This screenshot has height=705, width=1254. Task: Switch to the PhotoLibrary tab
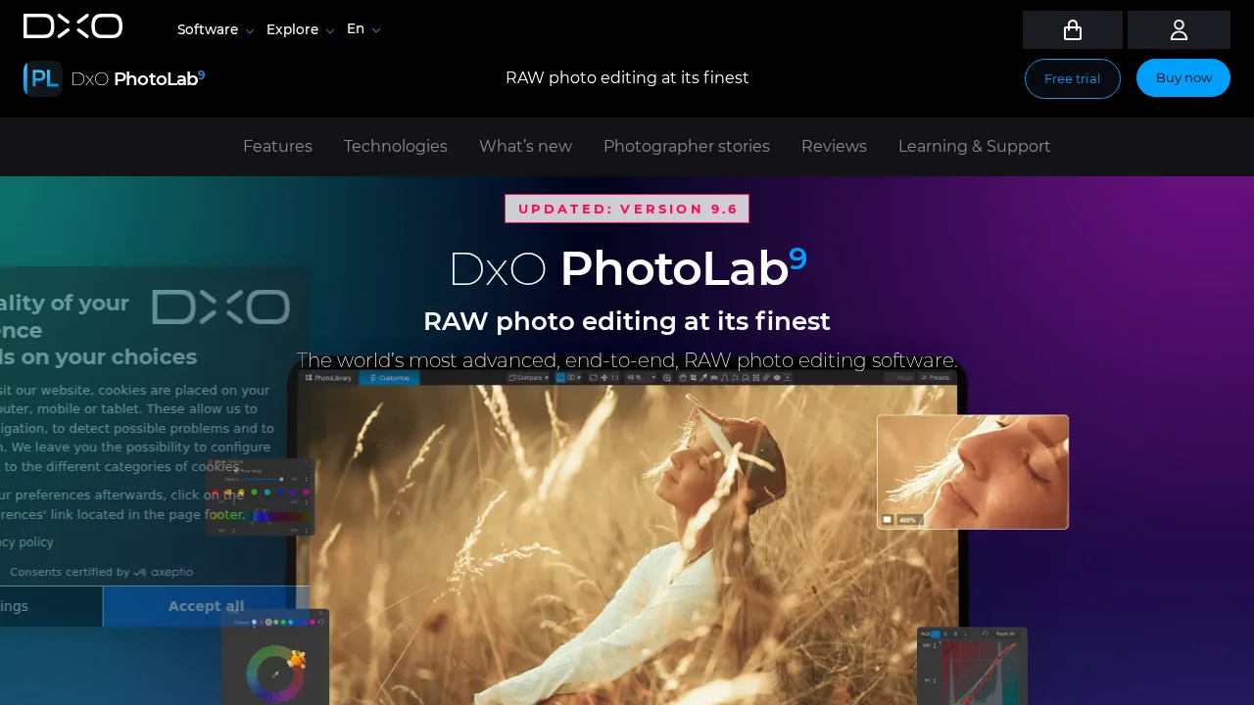334,377
